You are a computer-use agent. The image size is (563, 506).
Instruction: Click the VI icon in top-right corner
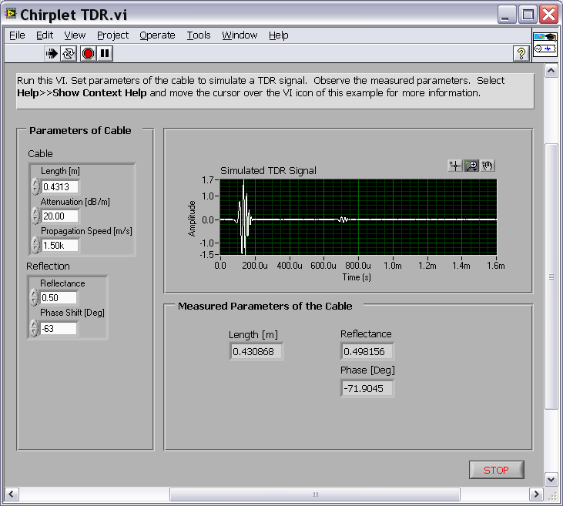click(544, 42)
